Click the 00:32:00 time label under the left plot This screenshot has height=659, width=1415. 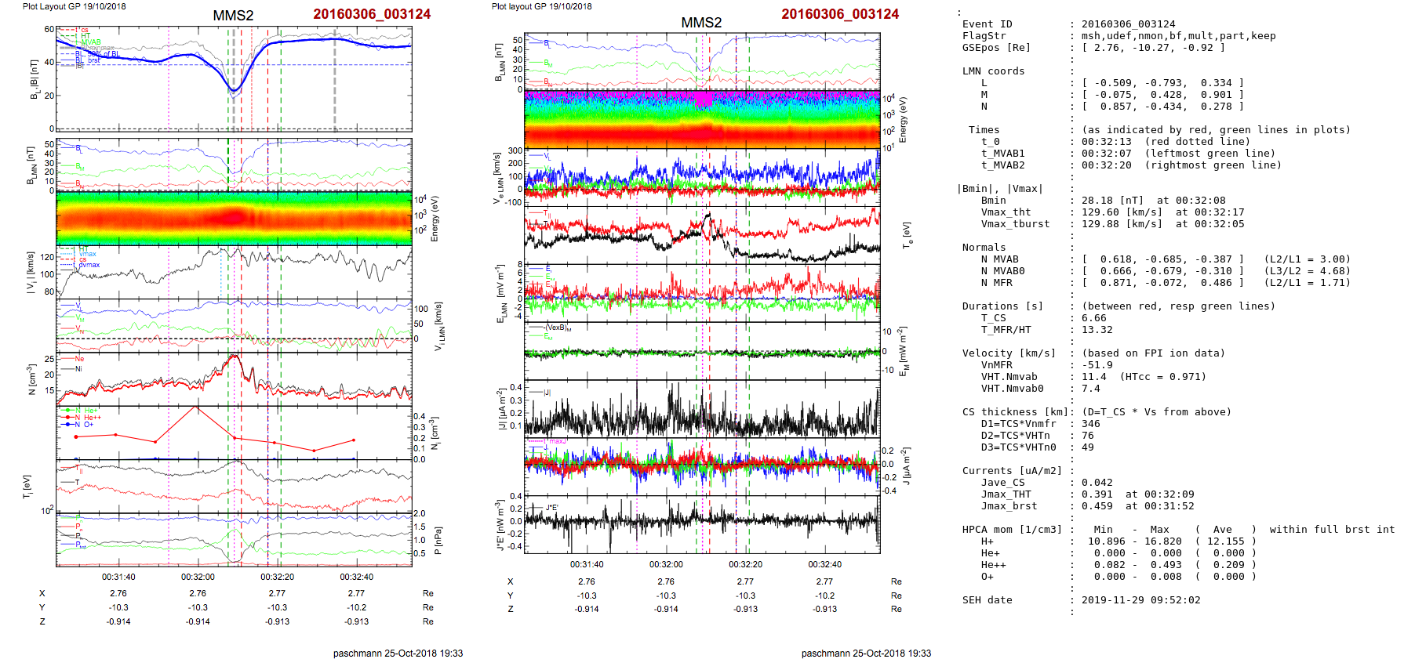coord(198,577)
